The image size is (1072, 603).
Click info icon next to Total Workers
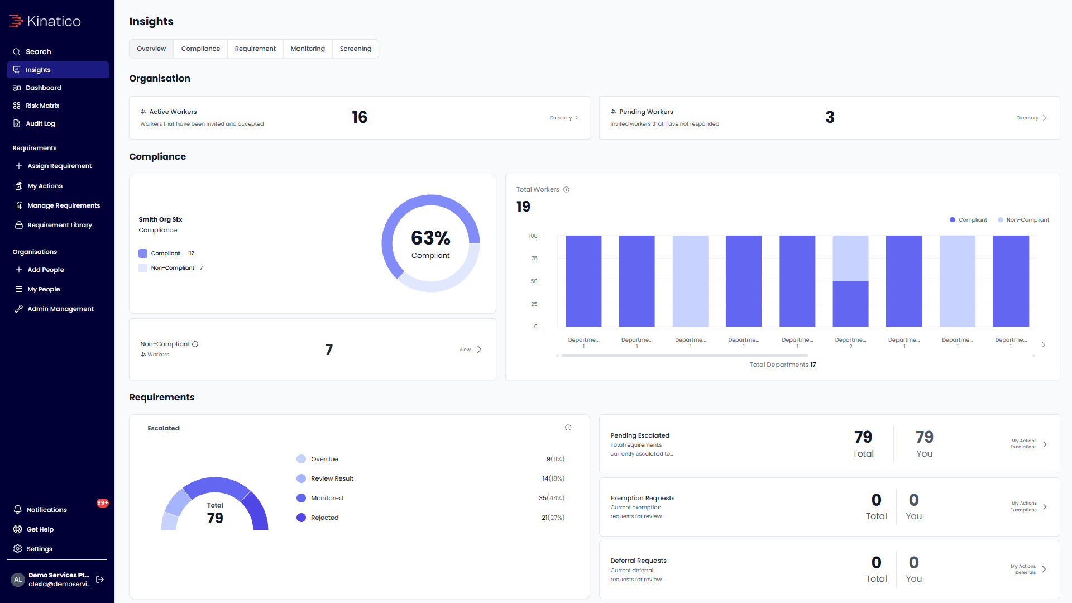point(566,190)
